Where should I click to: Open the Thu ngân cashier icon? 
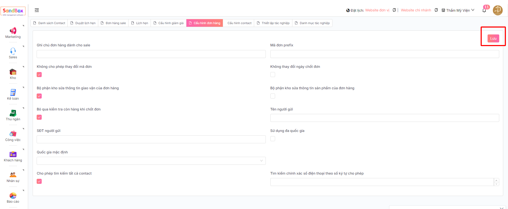point(13,113)
